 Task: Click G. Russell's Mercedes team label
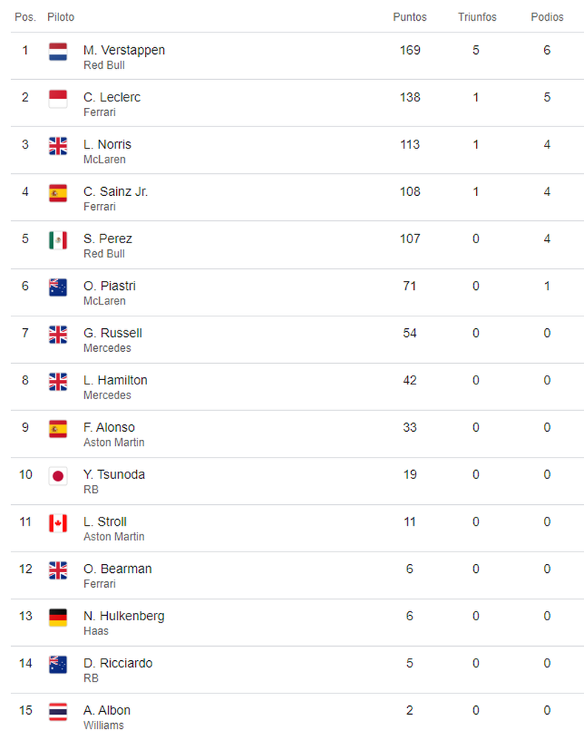click(107, 348)
